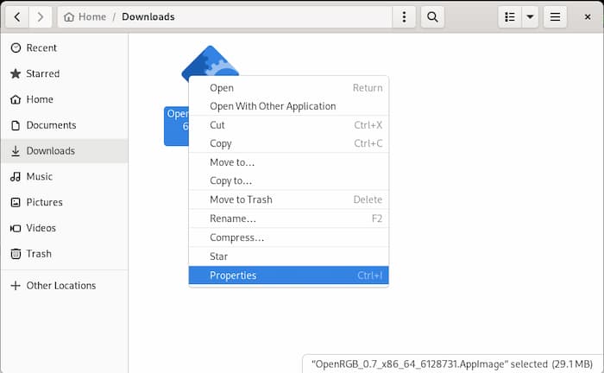The height and width of the screenshot is (373, 604).
Task: Open Properties from the context menu
Action: (x=288, y=275)
